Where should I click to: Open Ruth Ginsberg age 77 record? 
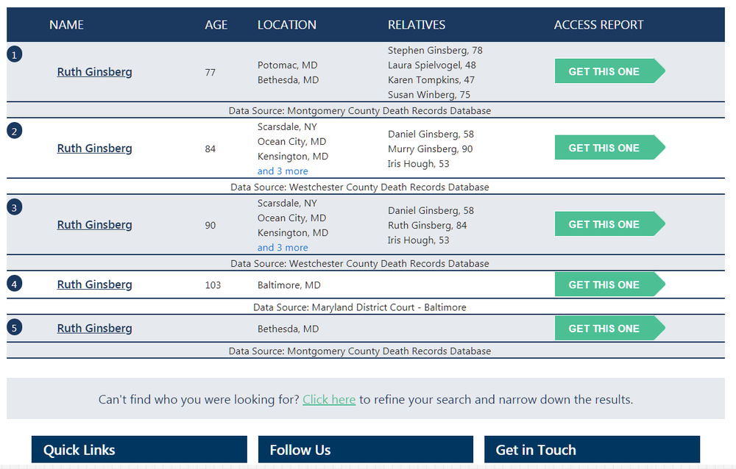click(x=94, y=72)
